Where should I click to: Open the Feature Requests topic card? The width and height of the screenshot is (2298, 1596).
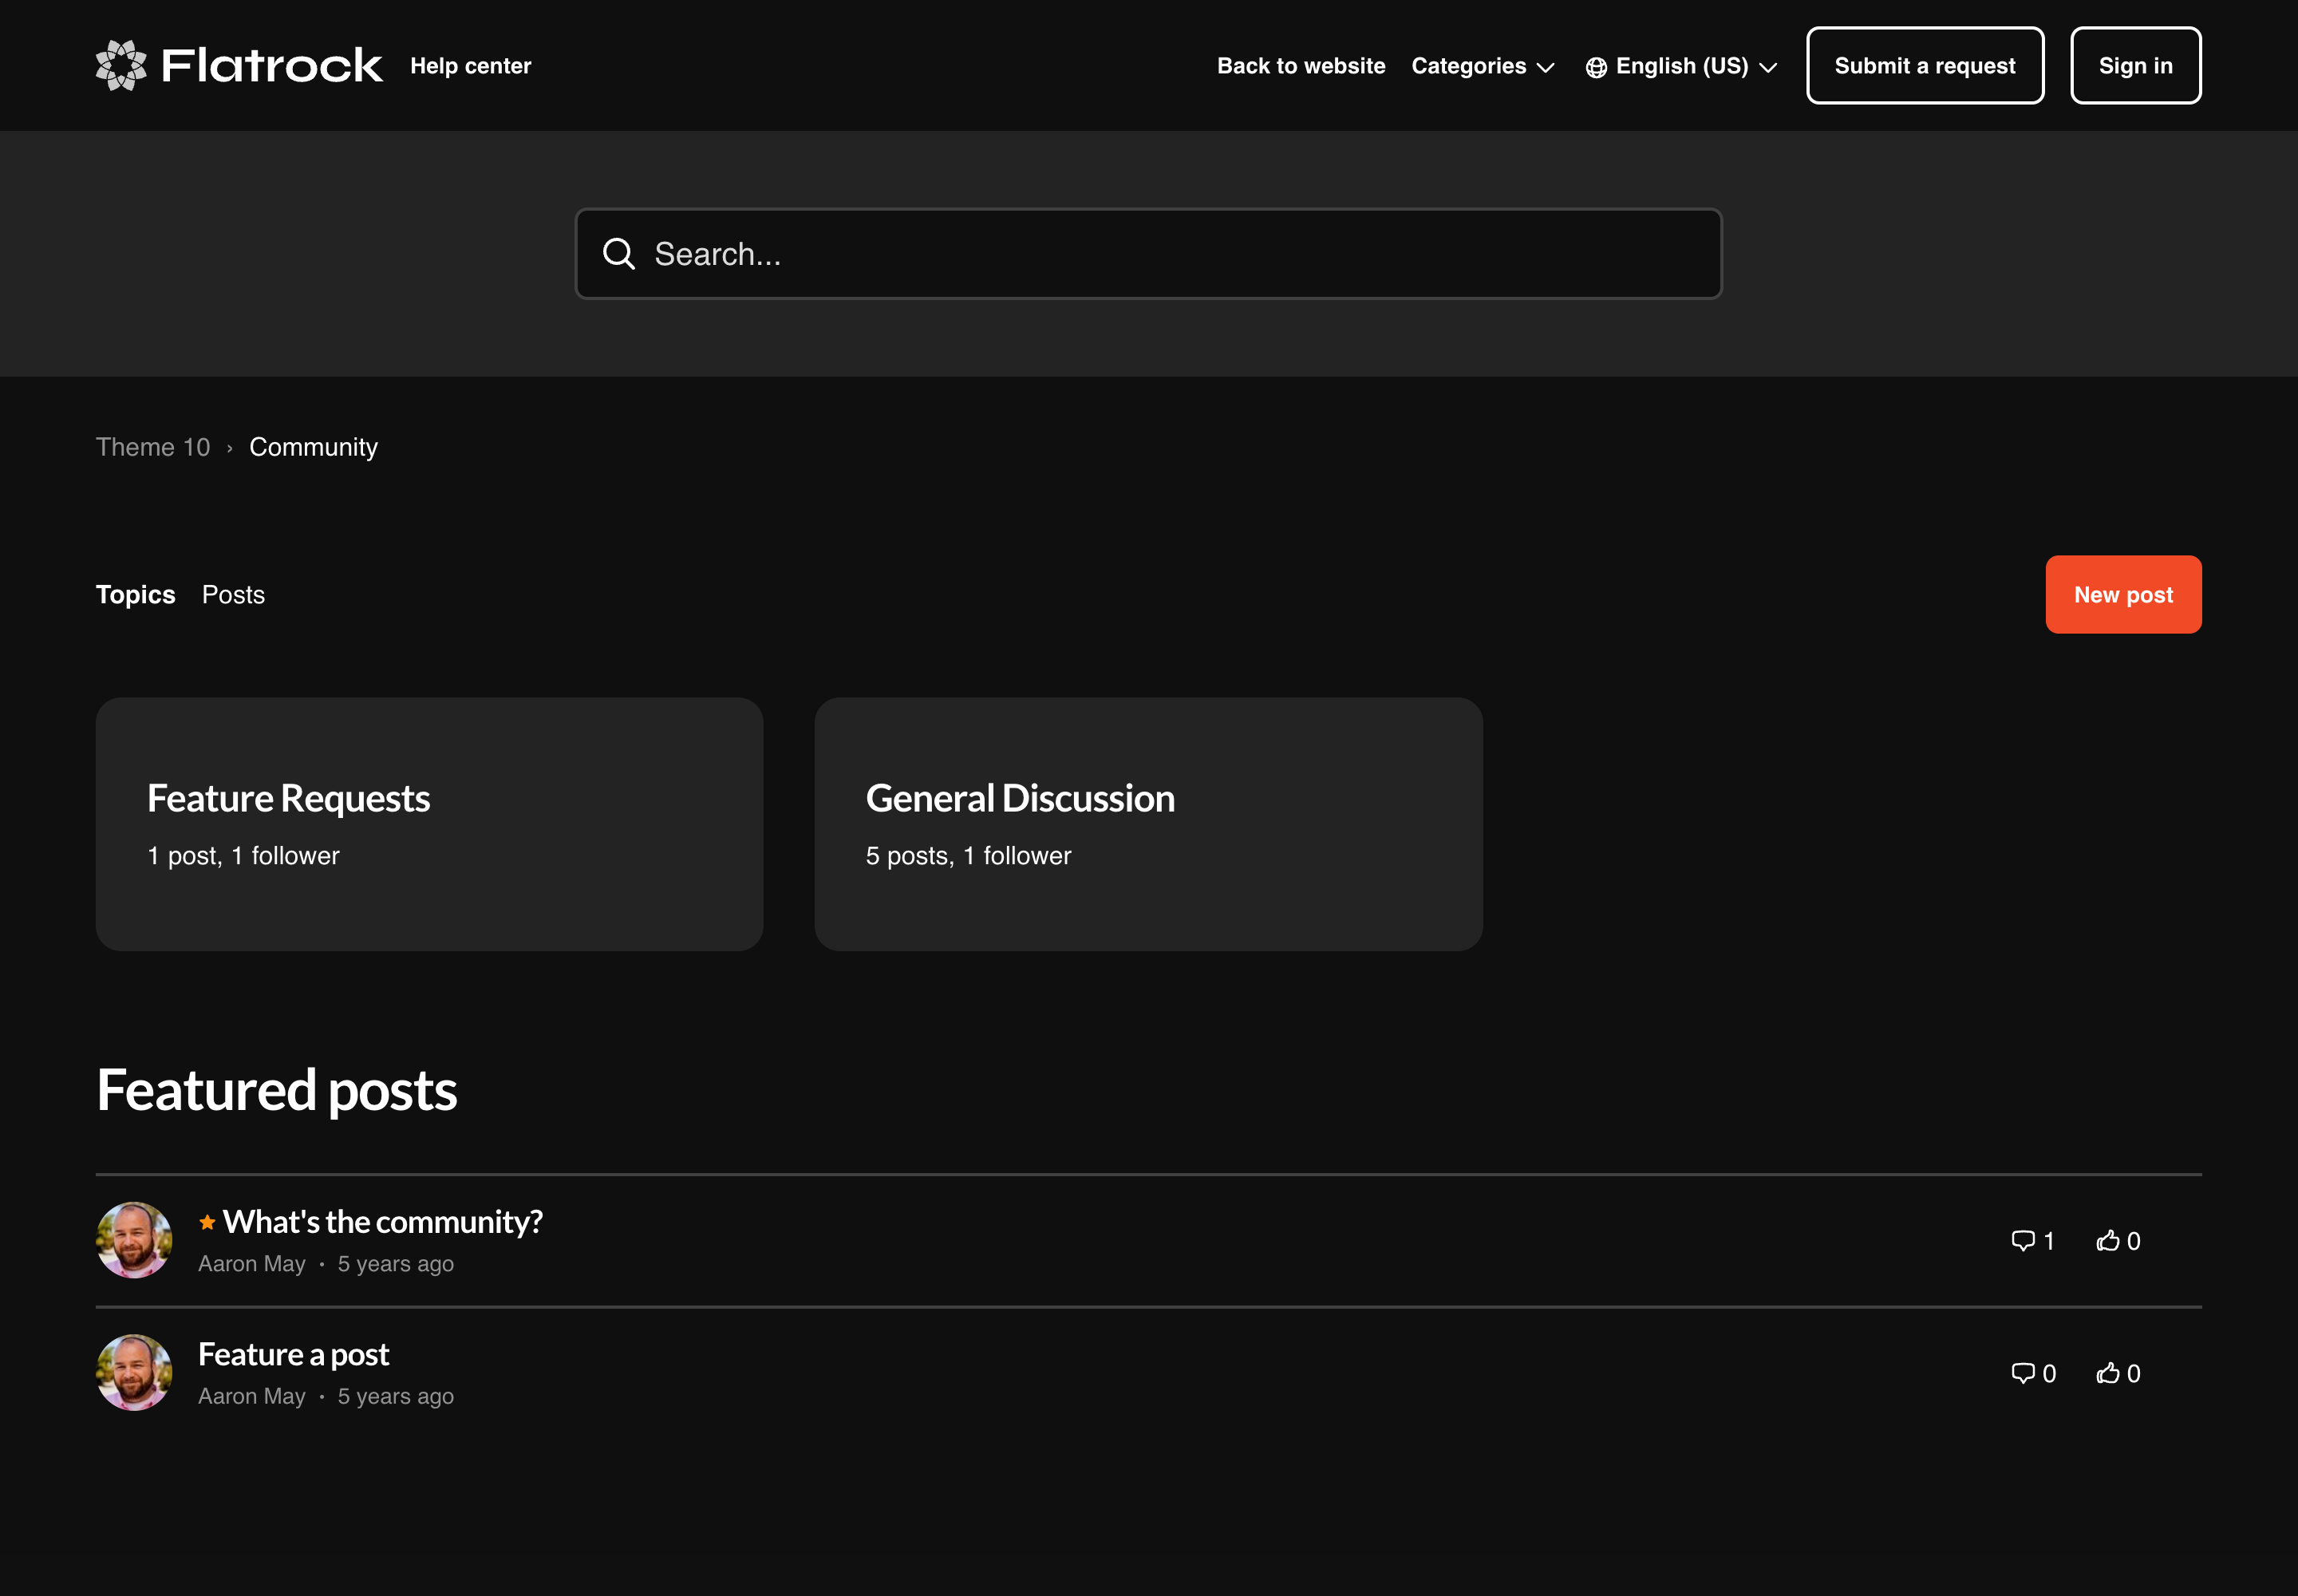coord(429,824)
